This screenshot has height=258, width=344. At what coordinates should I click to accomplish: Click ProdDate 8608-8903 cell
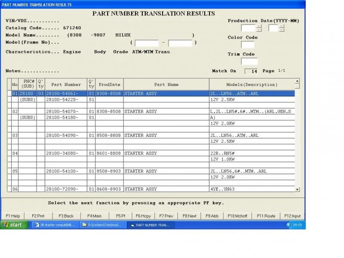coord(109,189)
